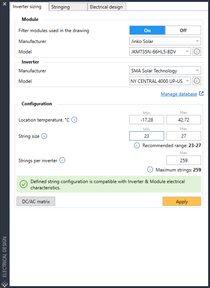Viewport: 210px width, 288px height.
Task: Switch to Electrical design tab
Action: pyautogui.click(x=107, y=7)
